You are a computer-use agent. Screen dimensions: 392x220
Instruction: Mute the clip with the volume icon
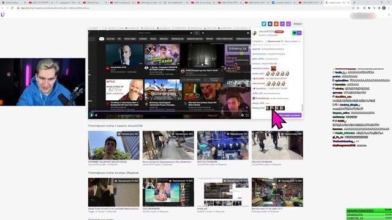click(96, 116)
